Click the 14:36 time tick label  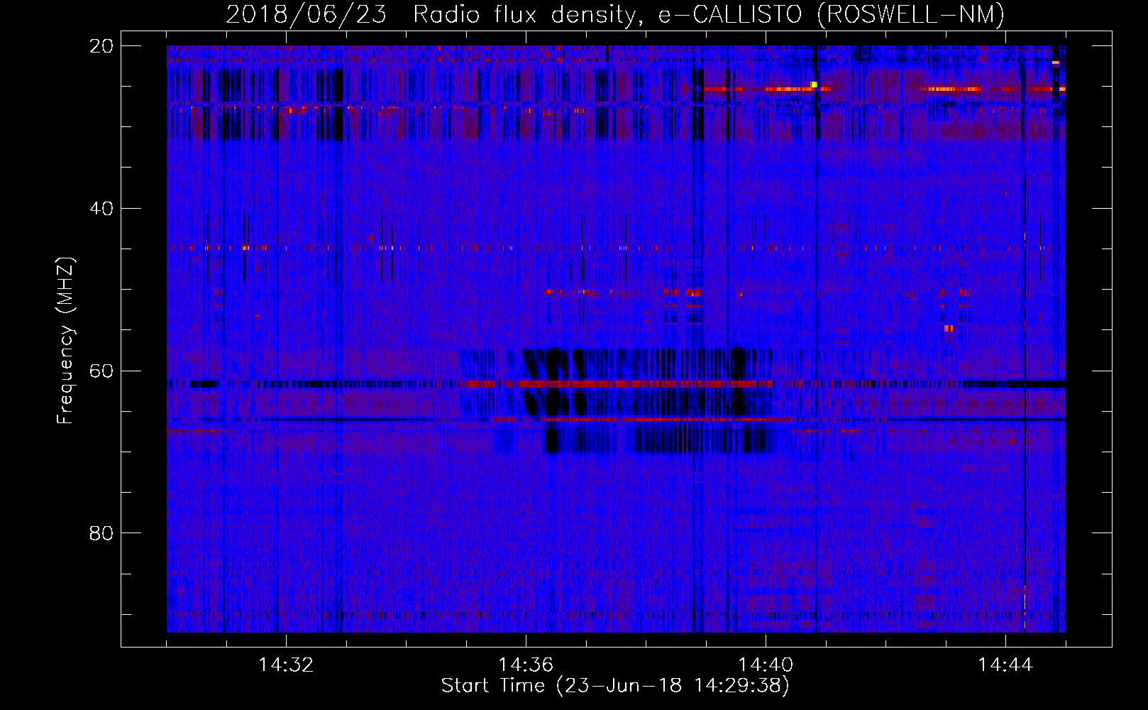526,665
